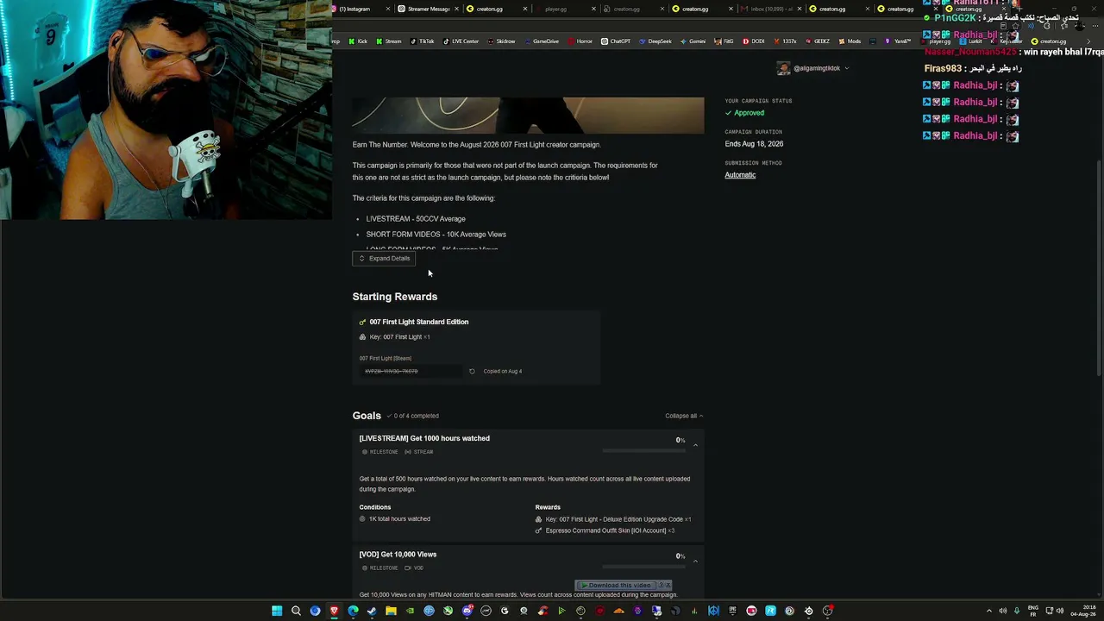Open the GameDrive bookmark

541,41
